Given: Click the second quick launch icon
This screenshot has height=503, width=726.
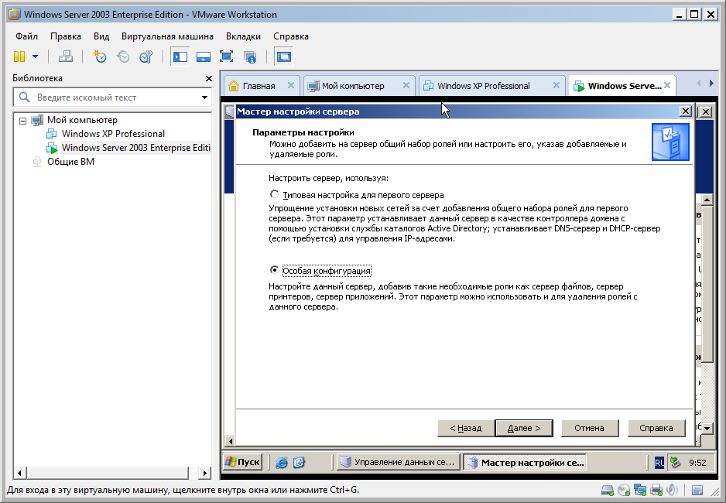Looking at the screenshot, I should click(x=299, y=462).
